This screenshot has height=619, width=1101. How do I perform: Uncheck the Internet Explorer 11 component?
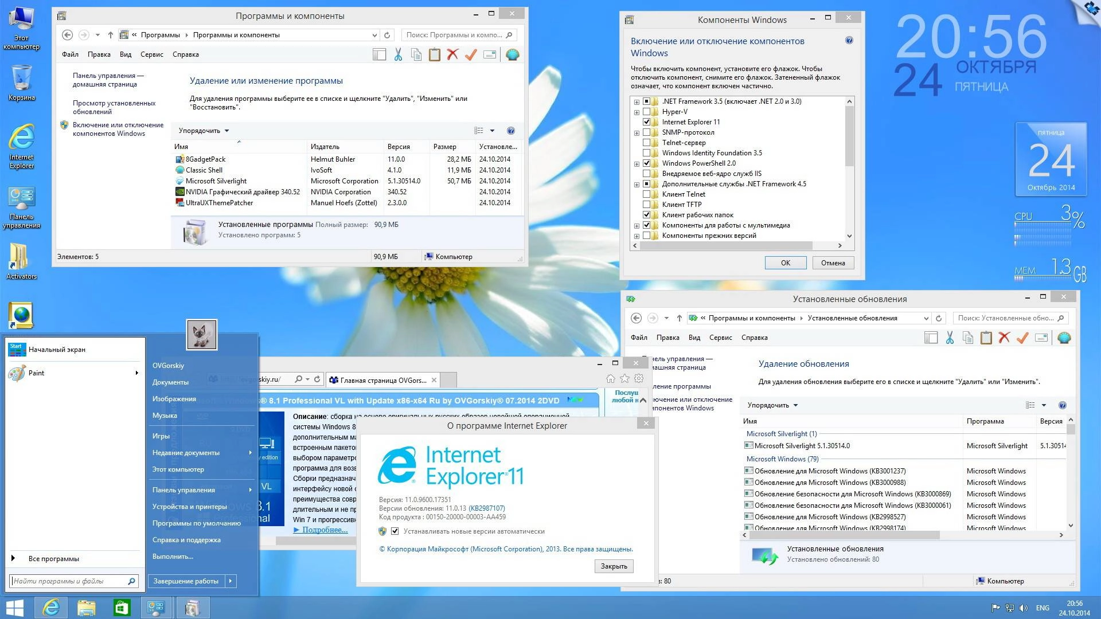[x=647, y=122]
